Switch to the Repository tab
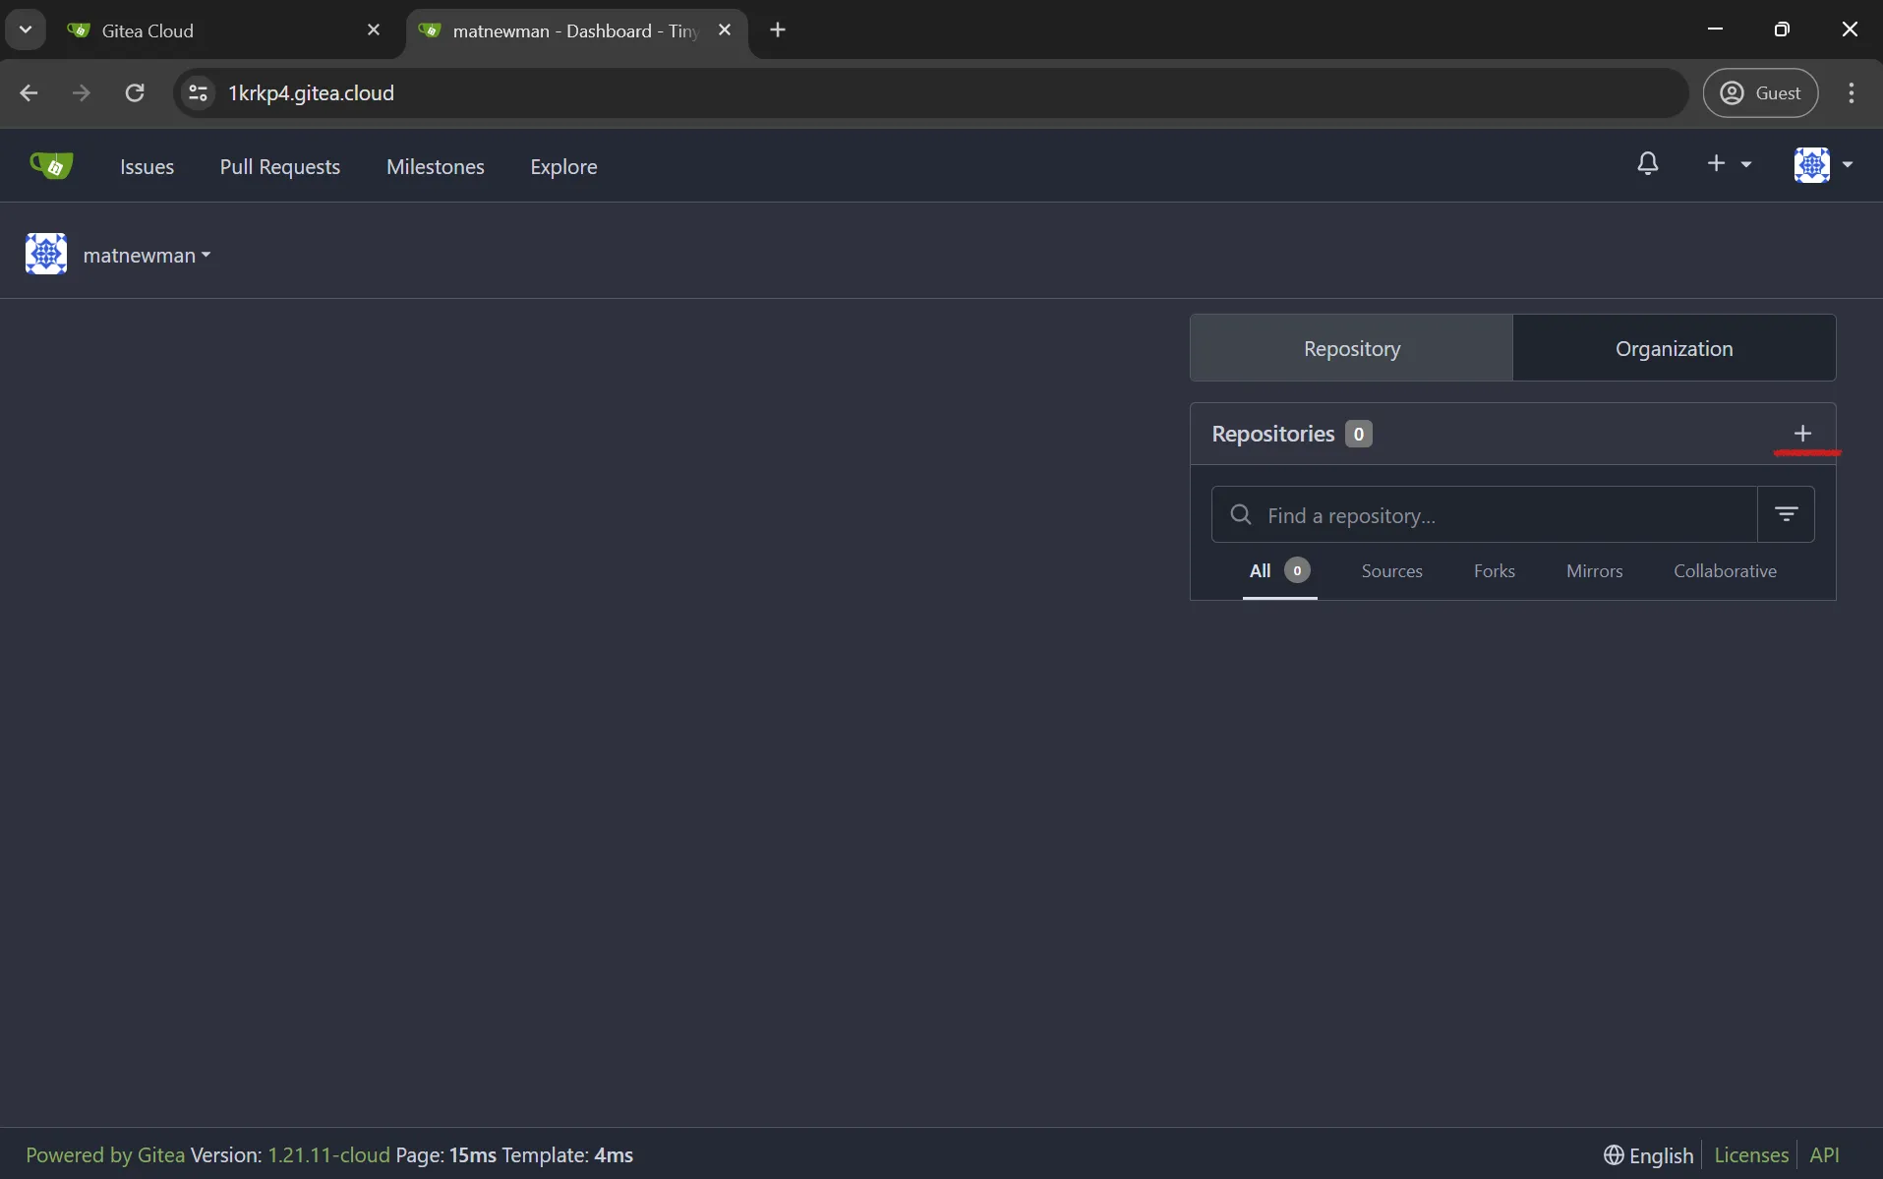 pyautogui.click(x=1351, y=348)
